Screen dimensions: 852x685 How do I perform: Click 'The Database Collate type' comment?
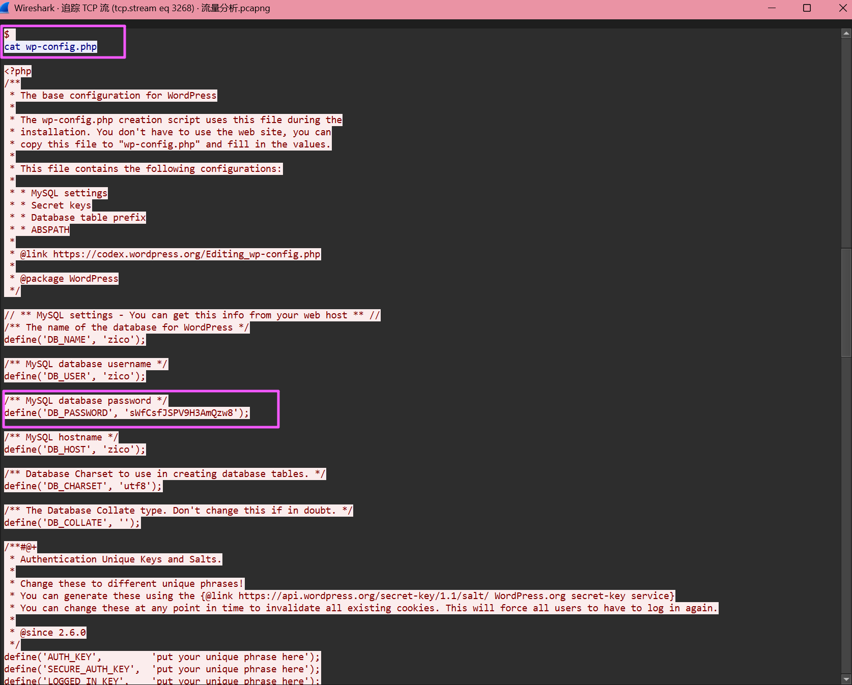point(178,511)
